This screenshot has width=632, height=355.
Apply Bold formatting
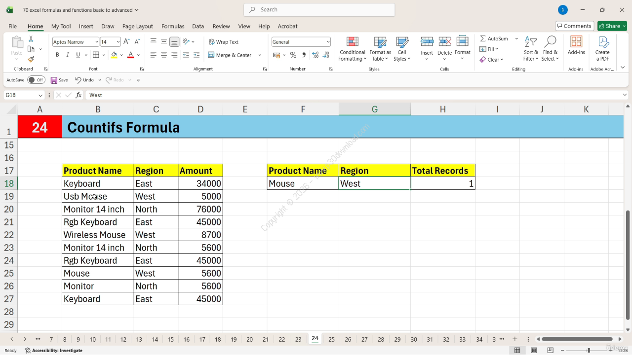pos(57,55)
